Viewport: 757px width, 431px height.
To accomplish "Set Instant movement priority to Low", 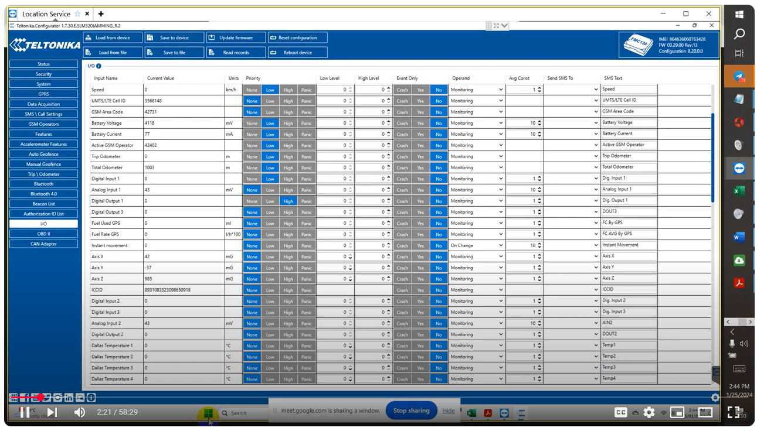I will pyautogui.click(x=270, y=245).
